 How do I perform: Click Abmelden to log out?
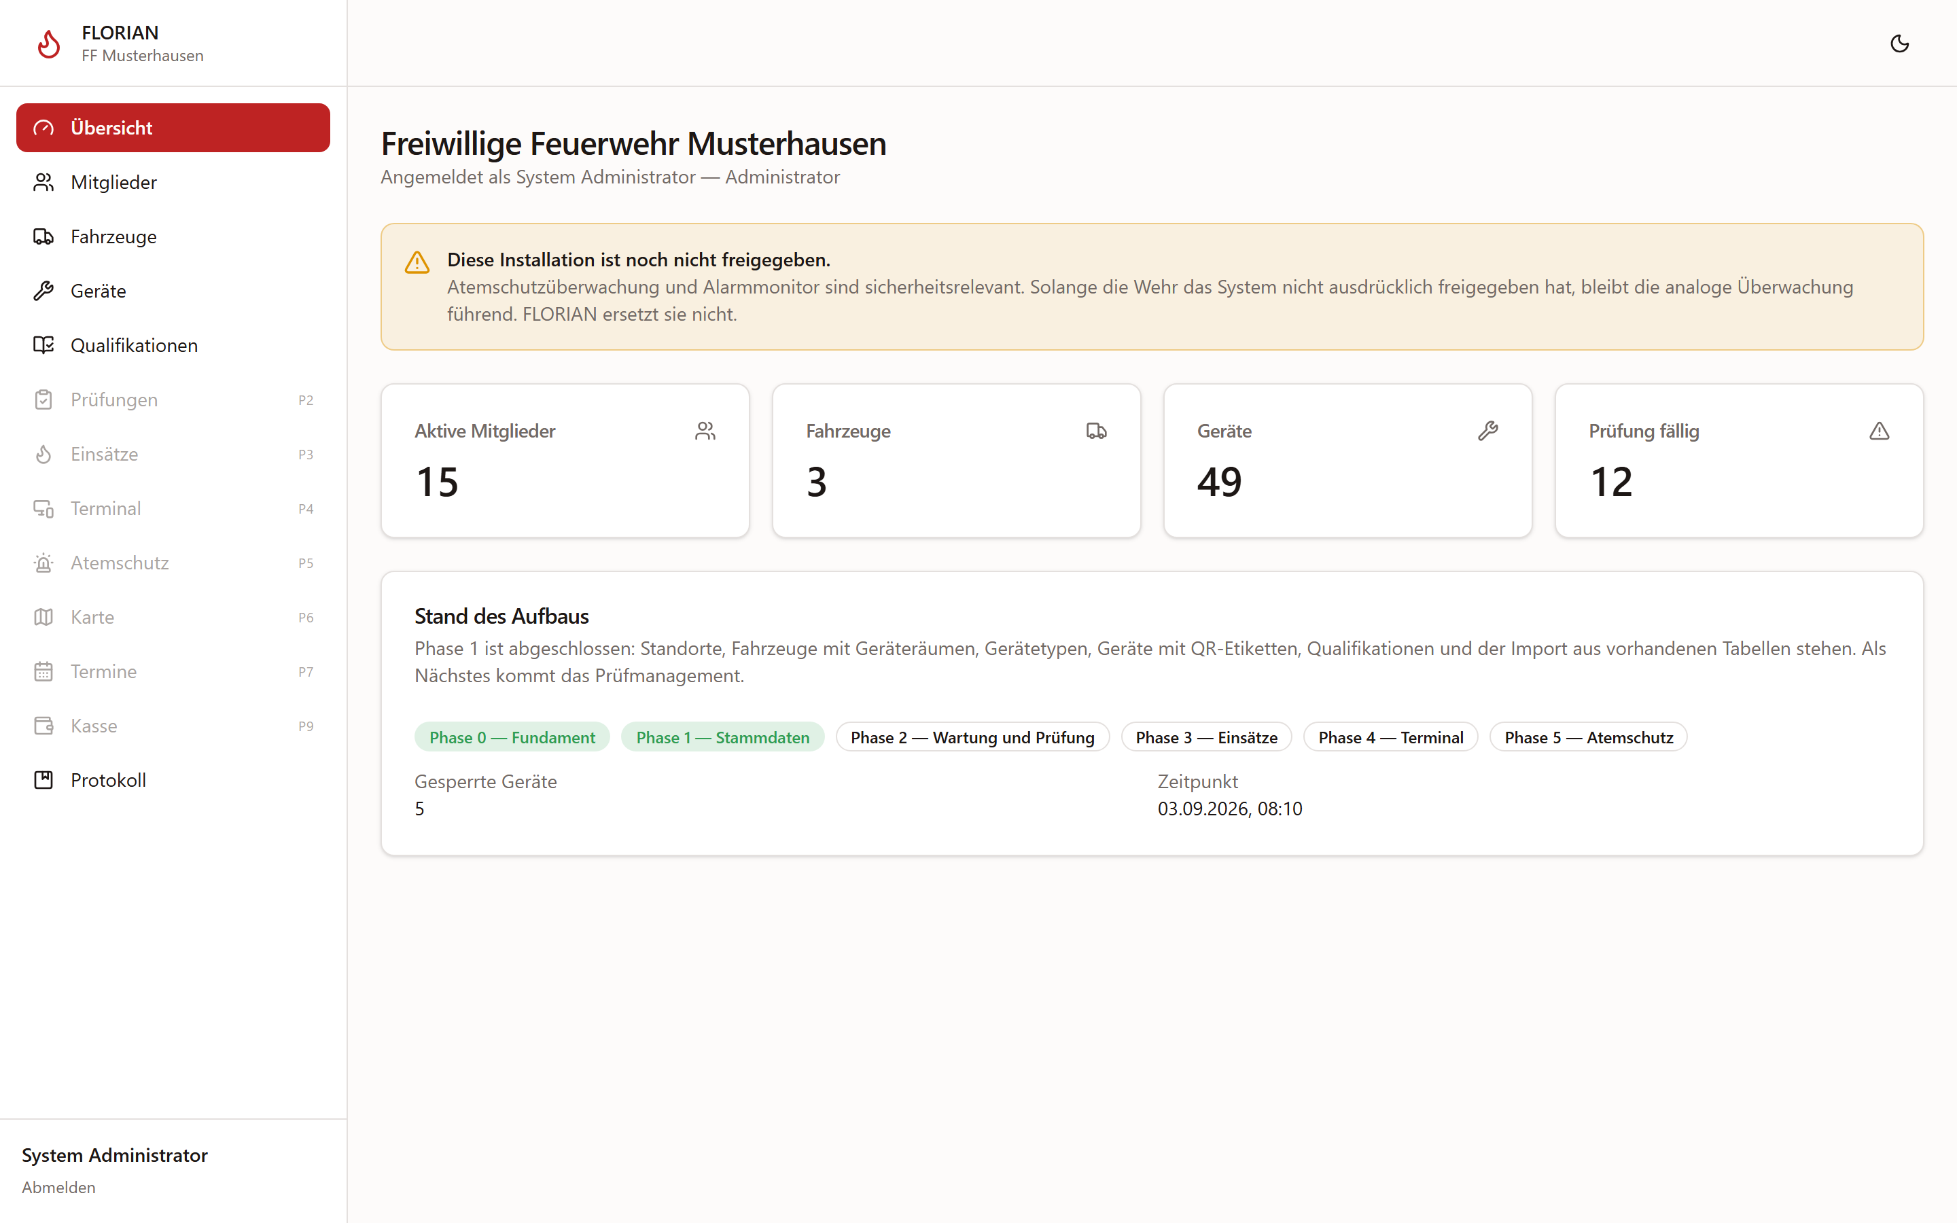(x=58, y=1186)
